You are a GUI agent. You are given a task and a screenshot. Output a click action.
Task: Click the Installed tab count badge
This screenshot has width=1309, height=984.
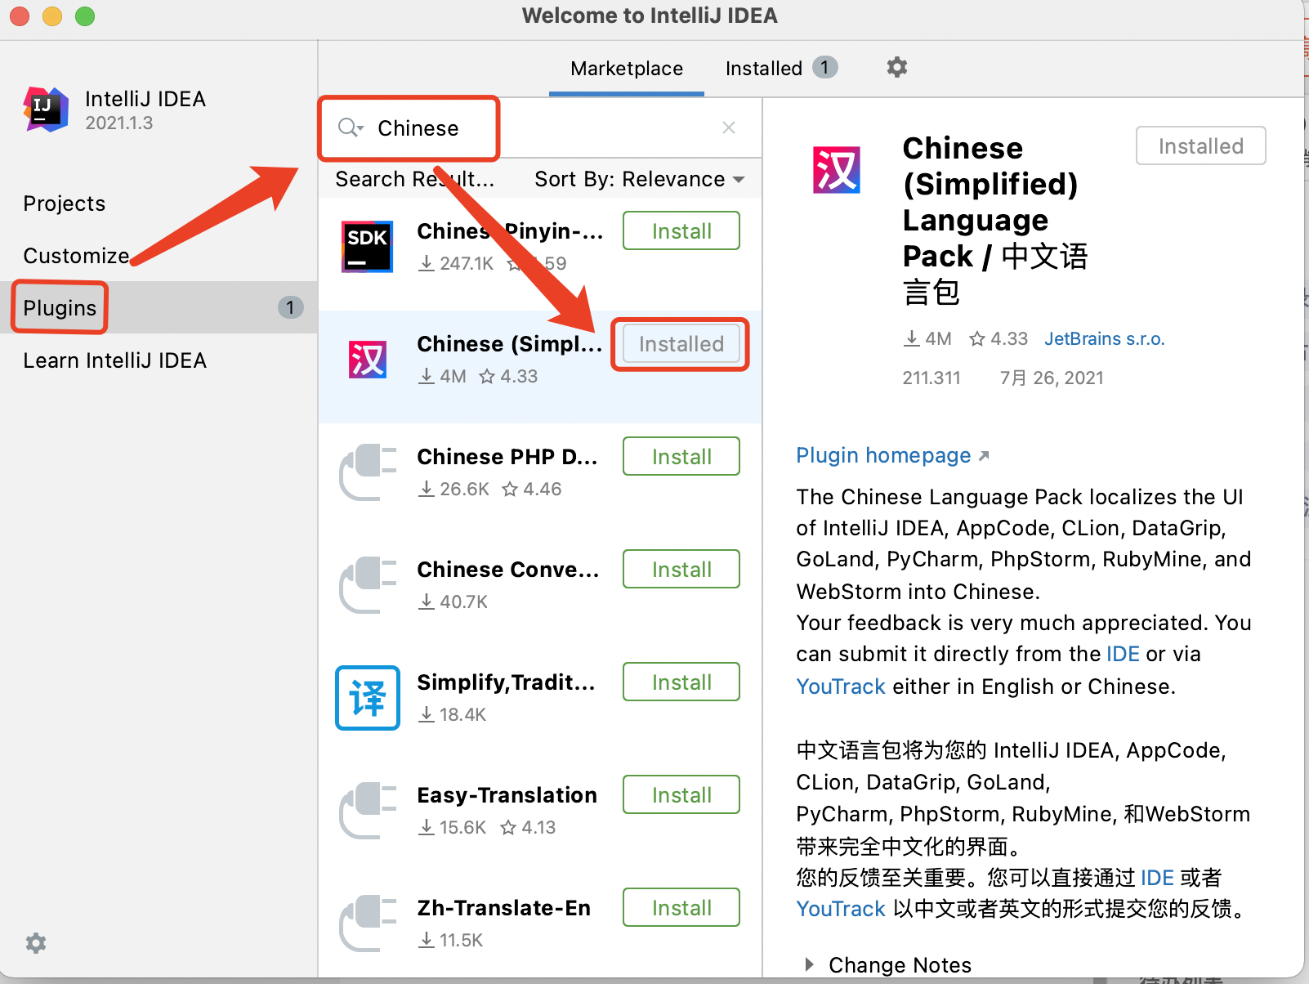825,67
